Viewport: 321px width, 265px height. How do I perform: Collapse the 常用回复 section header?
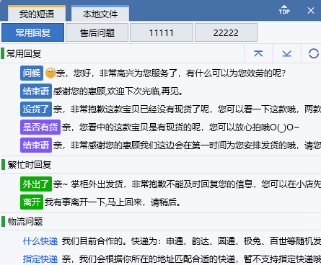tap(24, 53)
